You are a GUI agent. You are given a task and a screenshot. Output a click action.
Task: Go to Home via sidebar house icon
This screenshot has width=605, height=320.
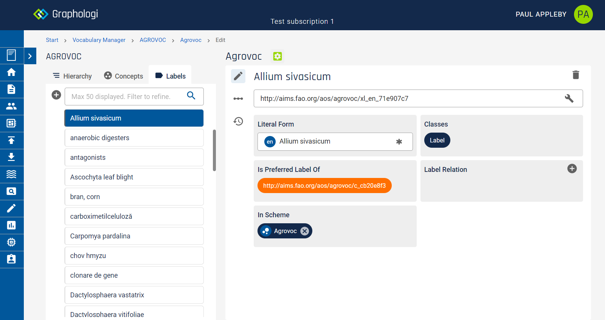click(x=11, y=72)
